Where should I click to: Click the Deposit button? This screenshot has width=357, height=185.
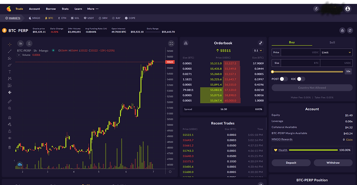[291, 163]
